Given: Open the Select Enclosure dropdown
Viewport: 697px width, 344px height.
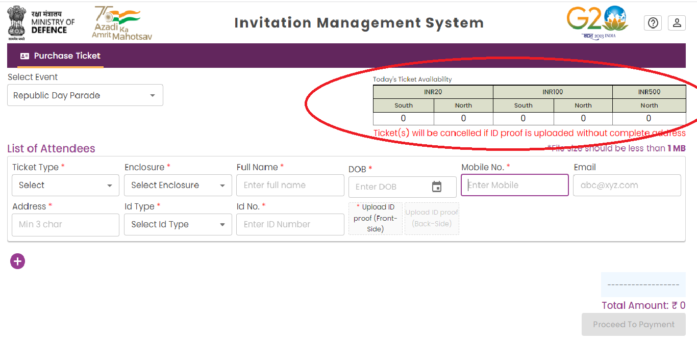Looking at the screenshot, I should (178, 186).
